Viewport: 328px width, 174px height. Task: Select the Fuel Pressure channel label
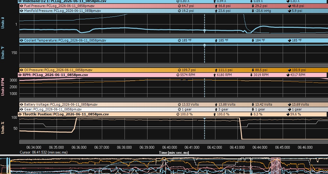59,6
